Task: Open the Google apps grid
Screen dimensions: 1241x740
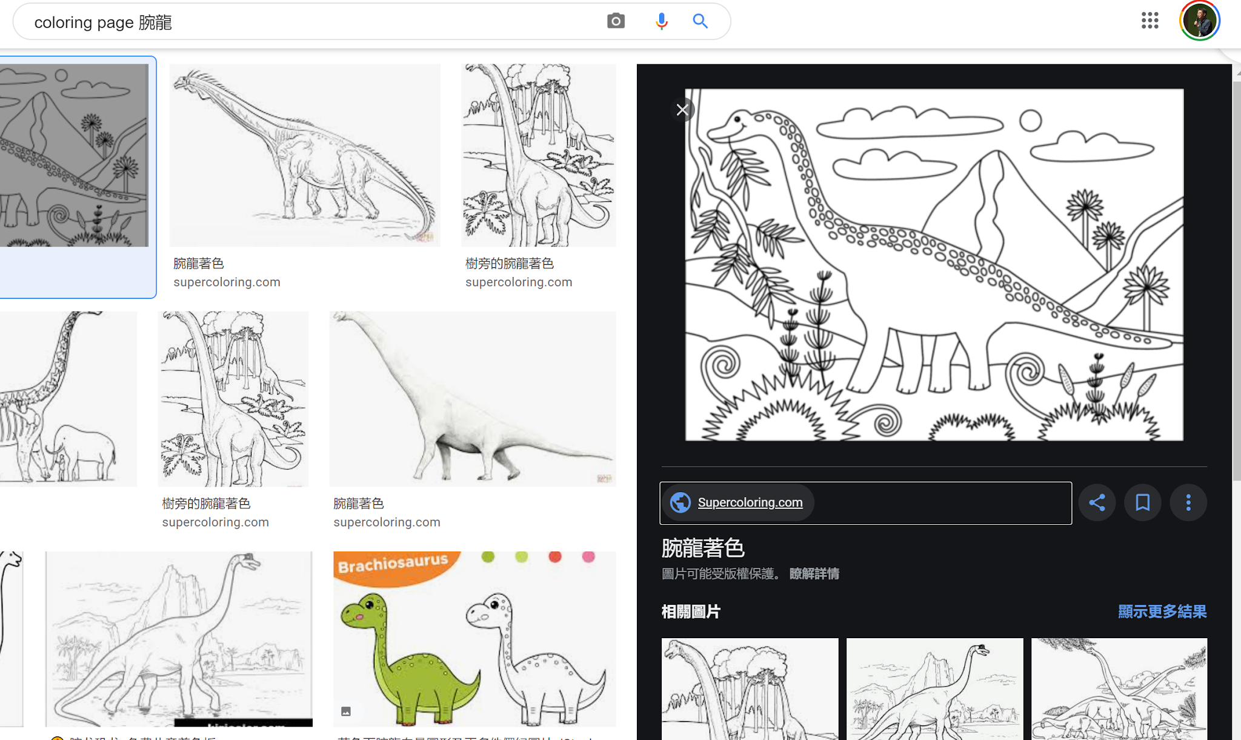Action: 1150,21
